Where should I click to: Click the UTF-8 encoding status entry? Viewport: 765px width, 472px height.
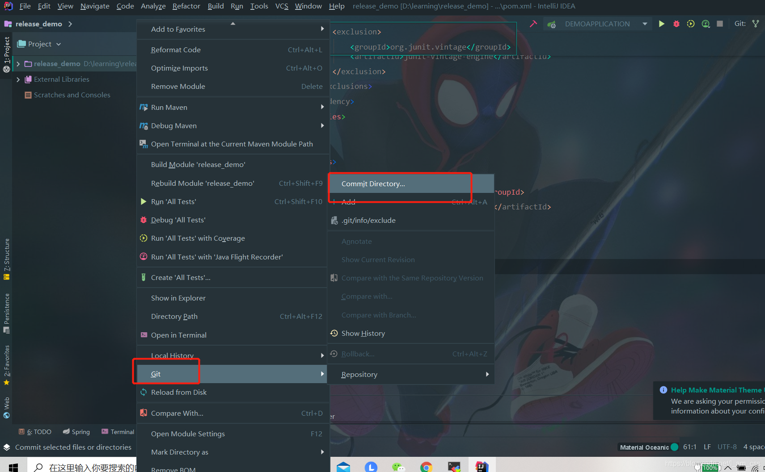coord(727,447)
